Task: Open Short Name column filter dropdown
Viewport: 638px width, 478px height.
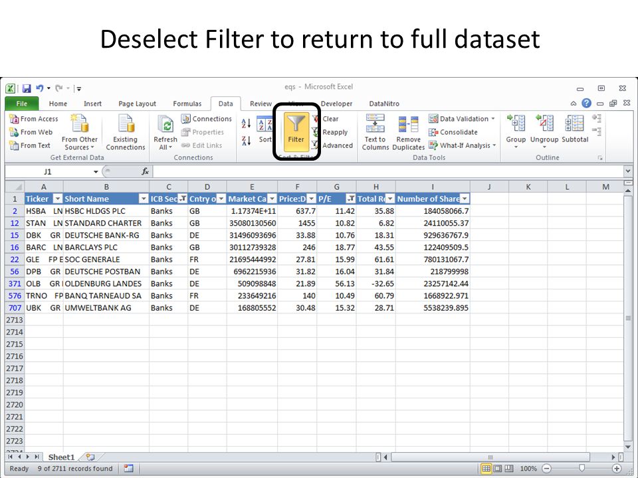Action: tap(144, 199)
